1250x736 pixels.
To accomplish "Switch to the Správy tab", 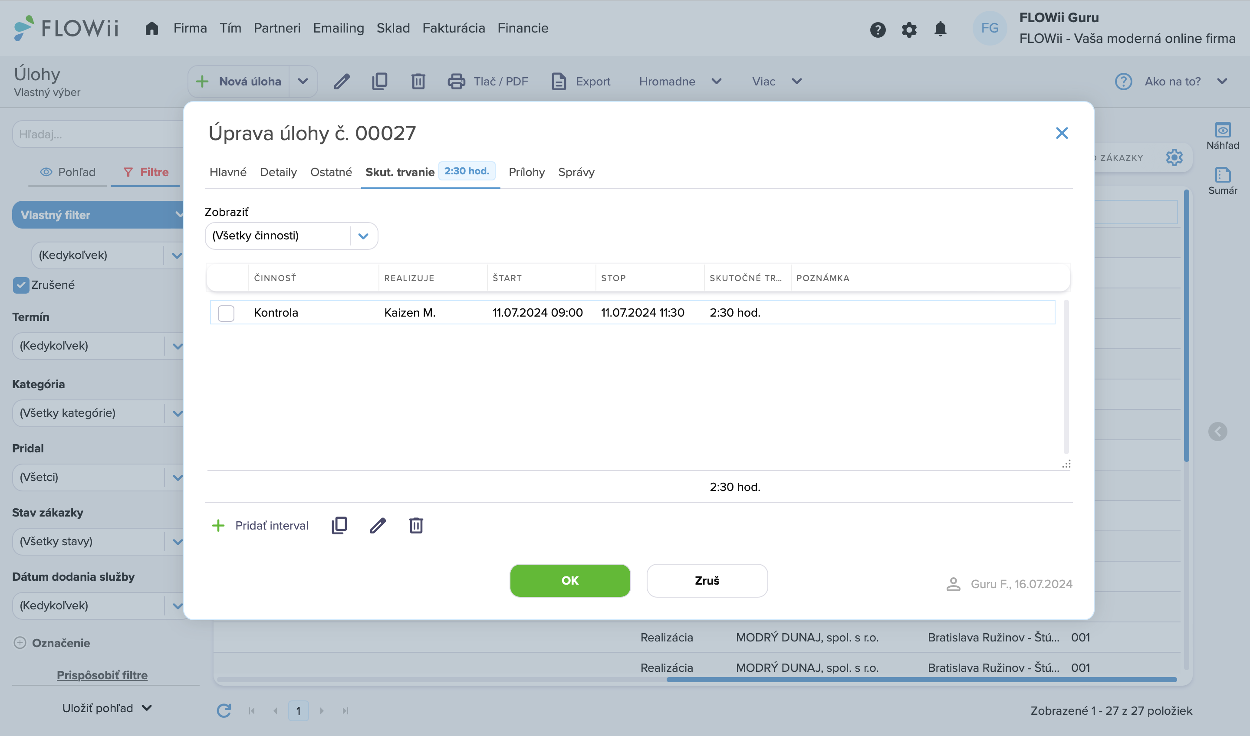I will (576, 172).
